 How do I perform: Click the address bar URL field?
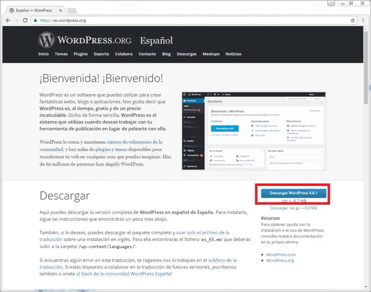[194, 20]
